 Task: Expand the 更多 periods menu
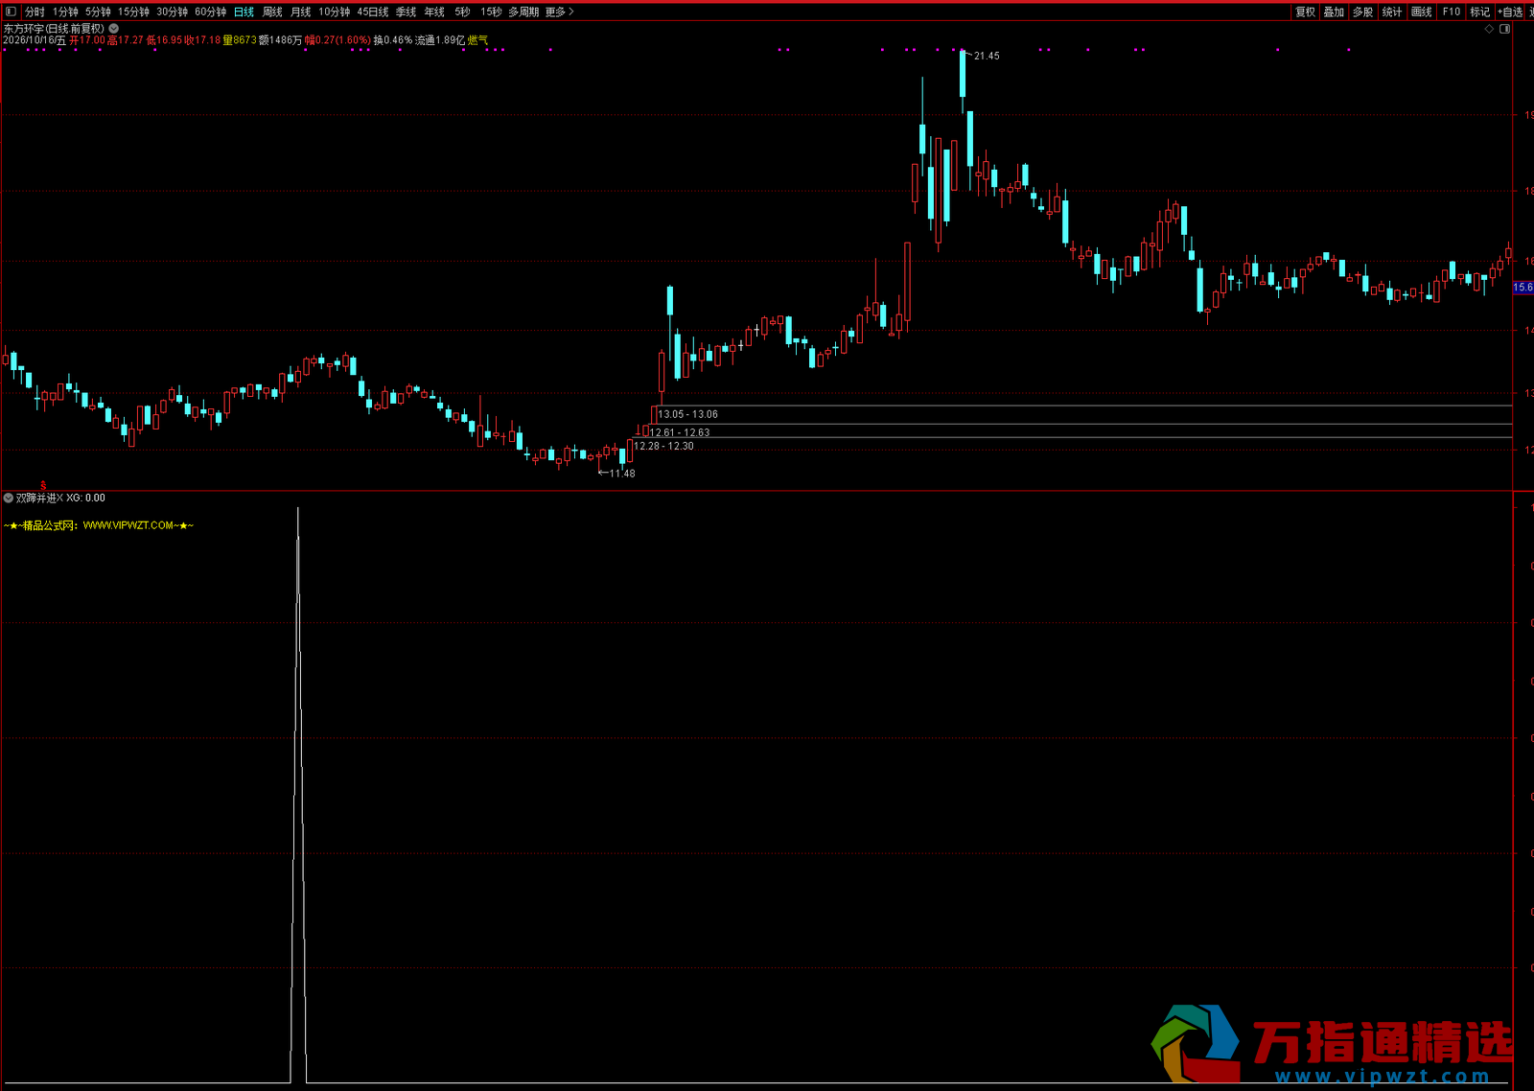click(560, 12)
